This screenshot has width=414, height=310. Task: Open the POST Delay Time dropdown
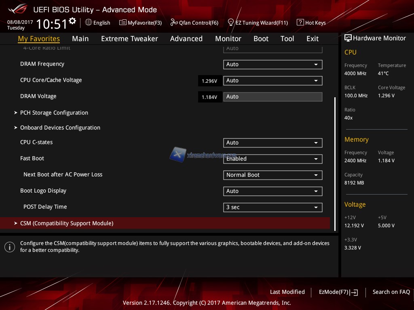click(272, 207)
